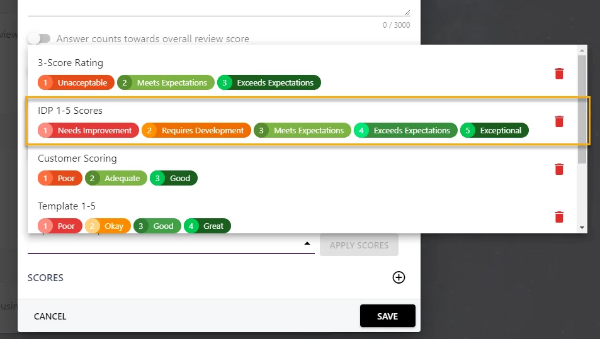Click Meets Expectations chip in IDP 1-5 Scores

coord(302,130)
